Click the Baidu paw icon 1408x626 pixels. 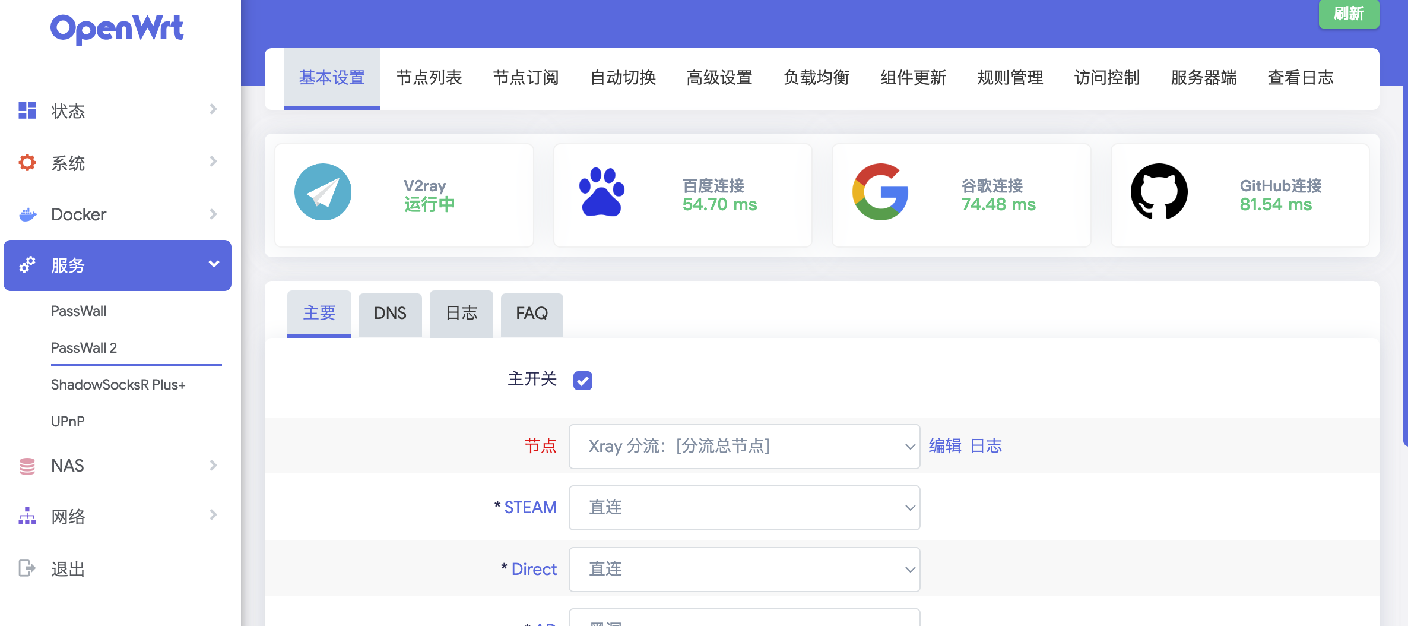pos(601,192)
